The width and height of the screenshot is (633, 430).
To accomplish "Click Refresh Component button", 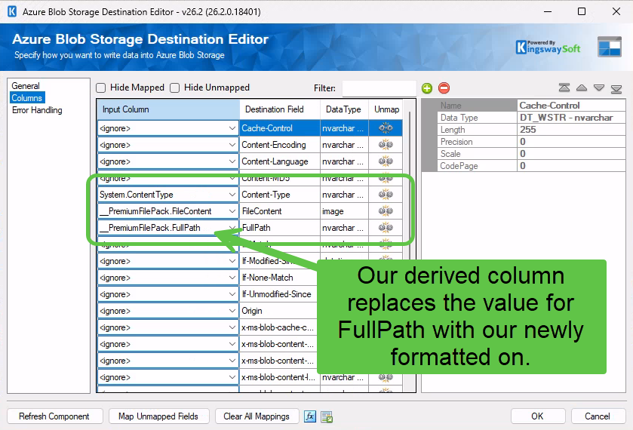I will point(55,416).
